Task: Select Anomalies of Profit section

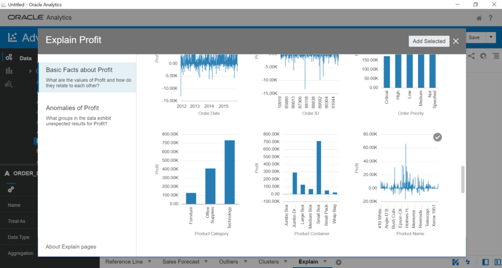Action: pyautogui.click(x=87, y=115)
